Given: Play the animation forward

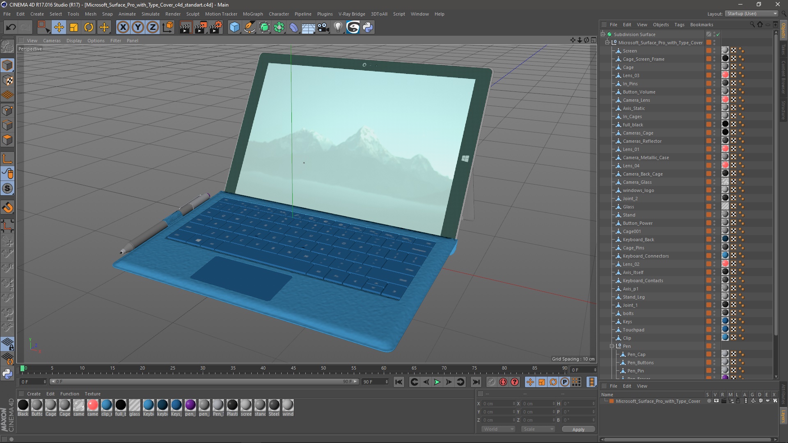Looking at the screenshot, I should [x=438, y=382].
